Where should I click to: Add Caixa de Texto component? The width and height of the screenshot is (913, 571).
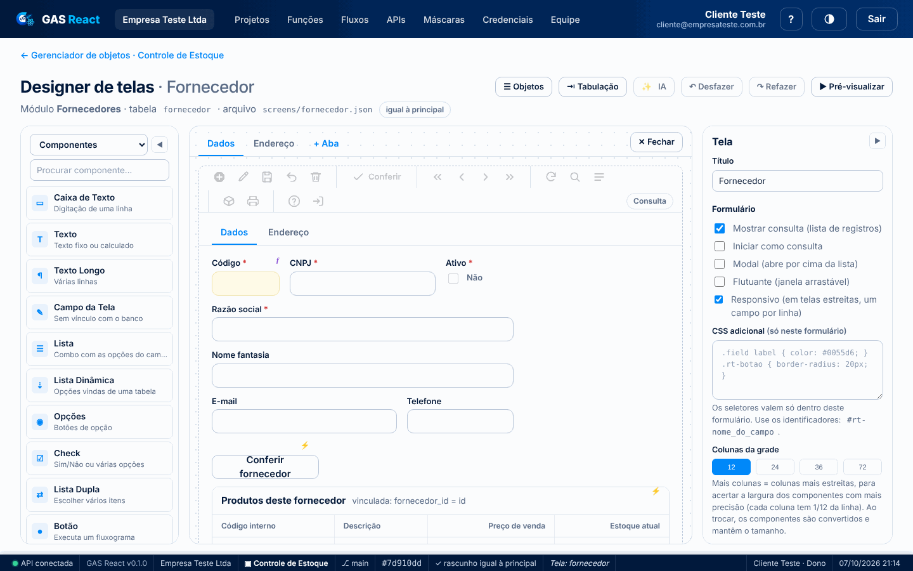tap(100, 203)
